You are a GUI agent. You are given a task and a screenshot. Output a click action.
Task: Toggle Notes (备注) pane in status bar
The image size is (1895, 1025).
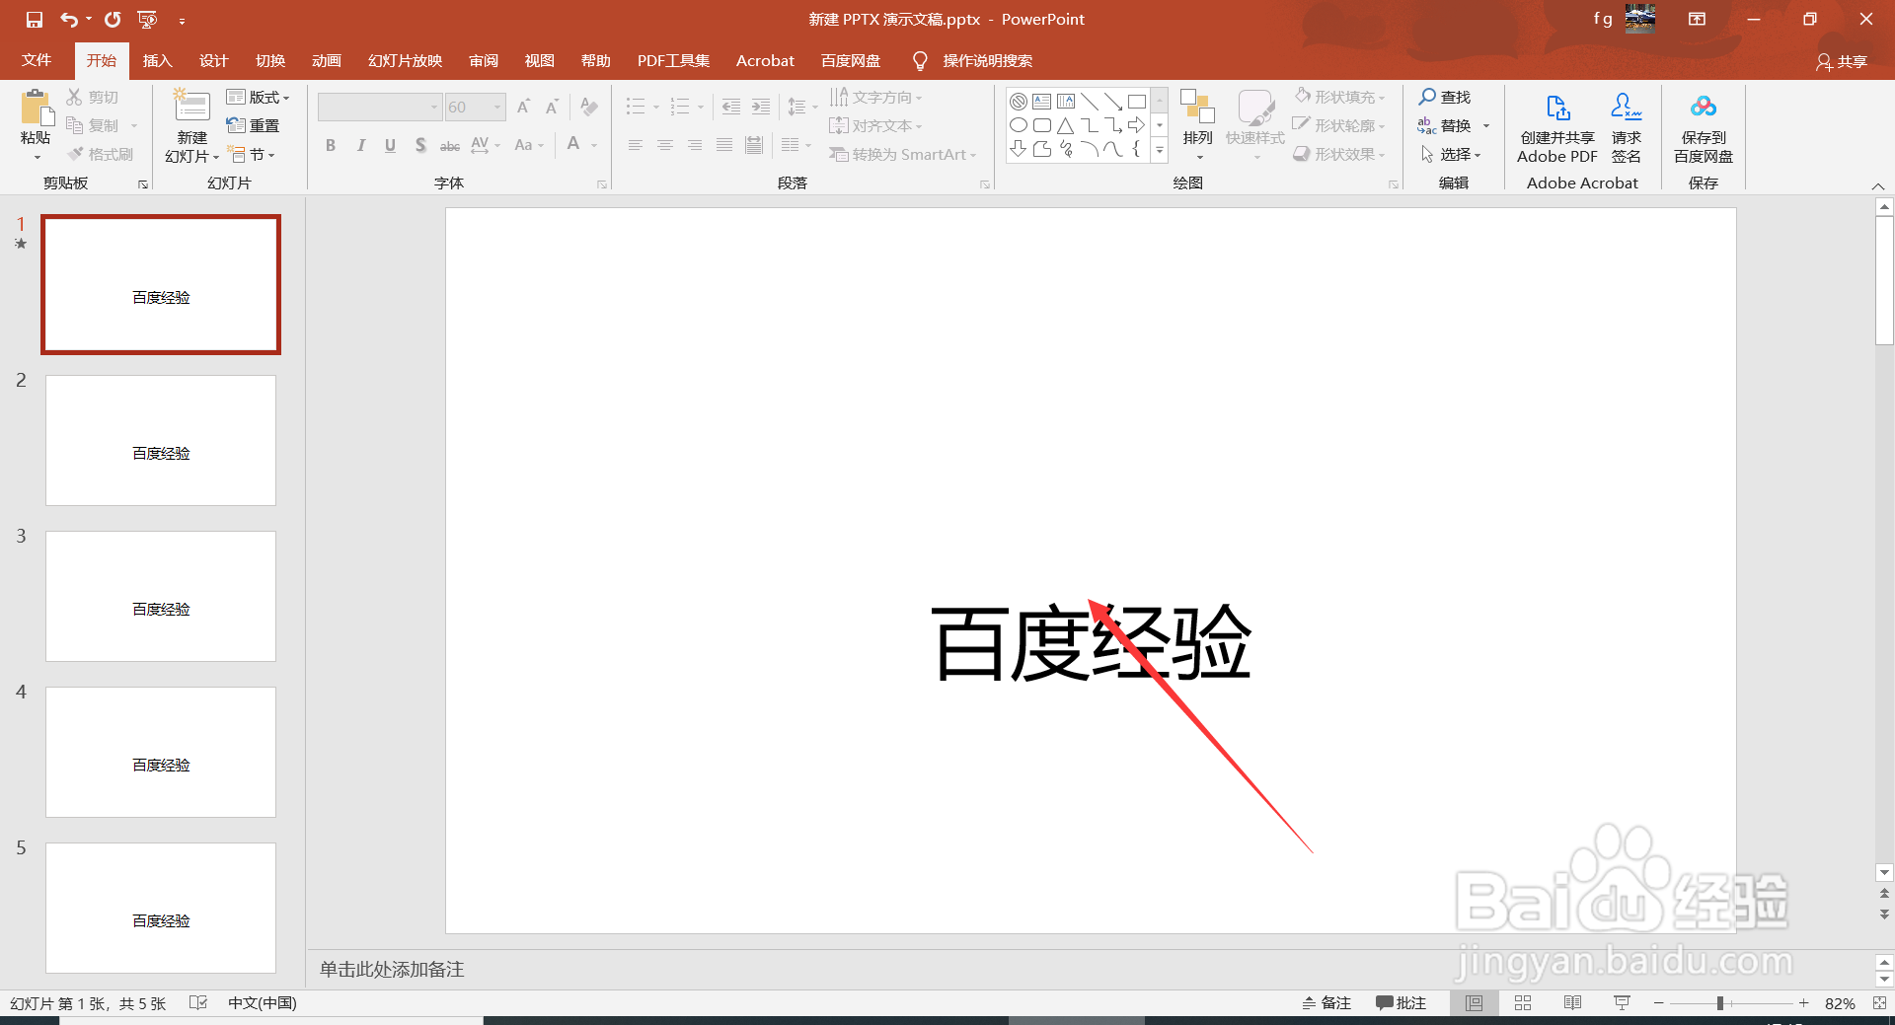tap(1326, 1003)
